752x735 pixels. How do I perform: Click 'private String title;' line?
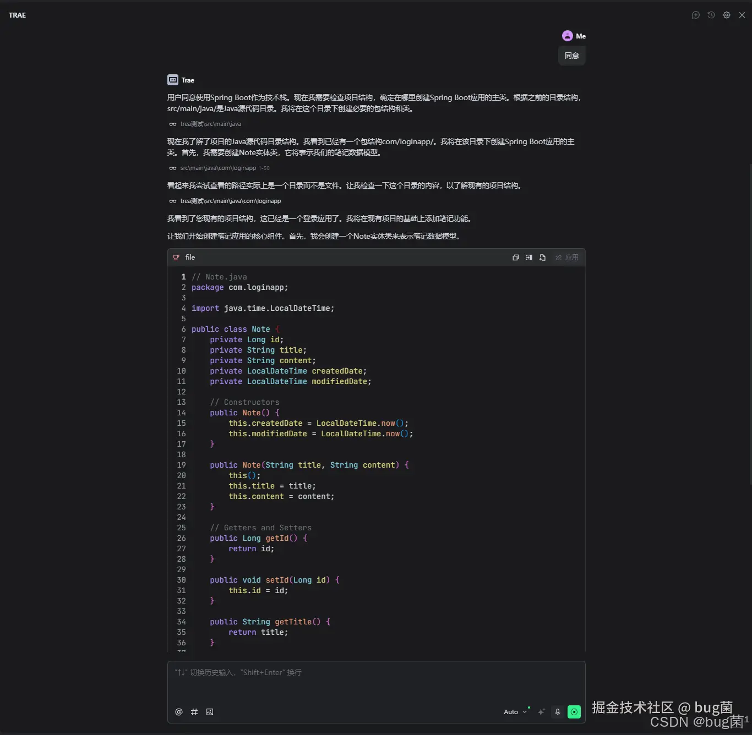click(x=258, y=350)
